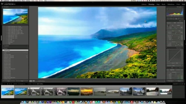The image size is (186, 104).
Task: Open the HSL Luminance tab
Action: (178, 70)
